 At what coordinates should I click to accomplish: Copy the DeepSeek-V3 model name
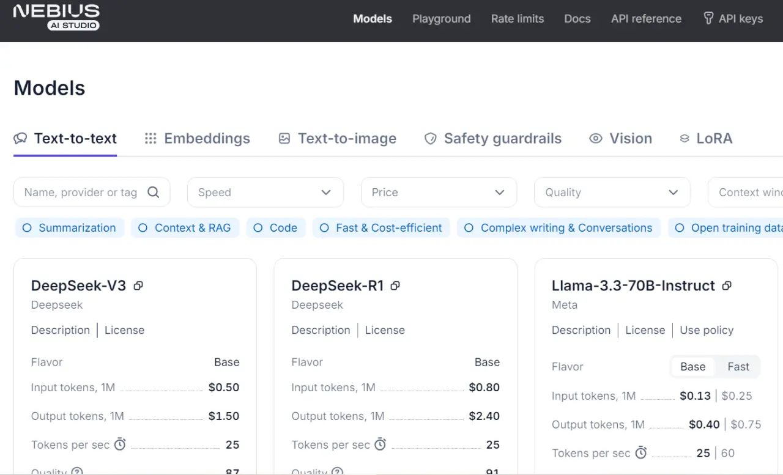tap(138, 285)
